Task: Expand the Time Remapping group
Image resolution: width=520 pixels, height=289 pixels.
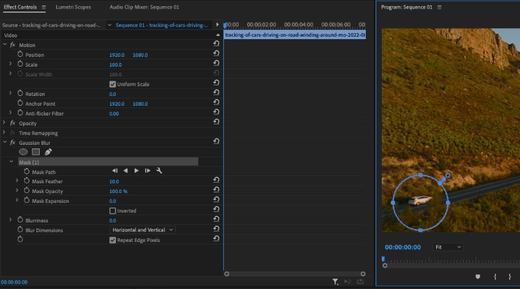Action: 4,133
